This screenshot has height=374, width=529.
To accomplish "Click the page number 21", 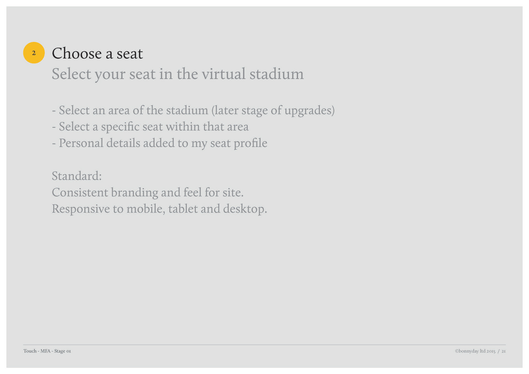I will pos(503,351).
